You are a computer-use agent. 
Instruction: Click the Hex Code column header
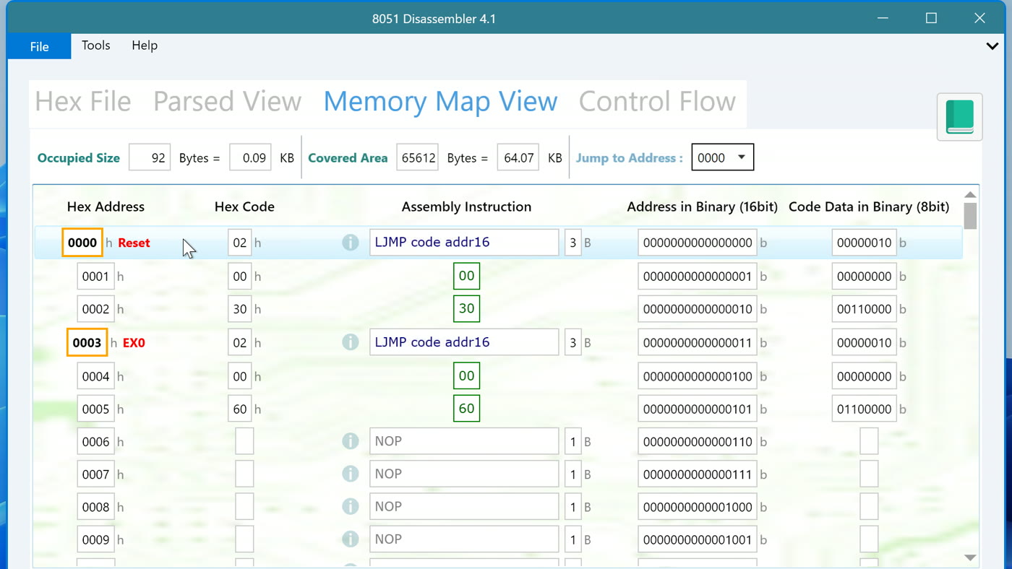(x=244, y=207)
